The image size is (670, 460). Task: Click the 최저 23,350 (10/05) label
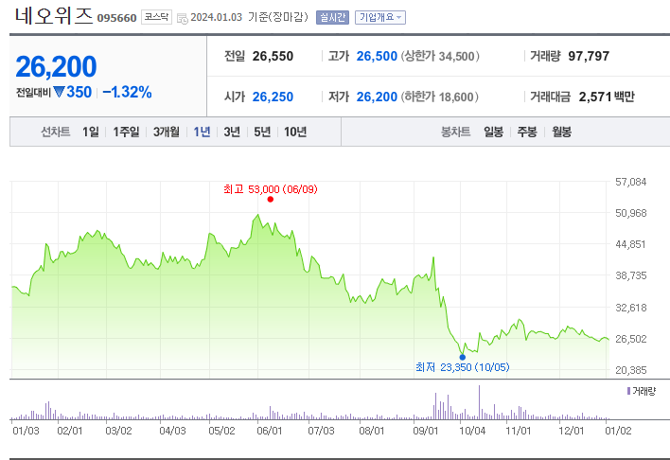coord(463,367)
